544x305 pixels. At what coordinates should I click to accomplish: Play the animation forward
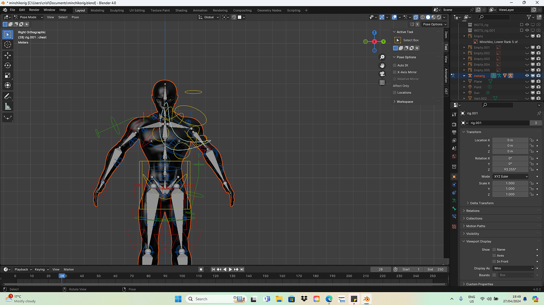(231, 270)
